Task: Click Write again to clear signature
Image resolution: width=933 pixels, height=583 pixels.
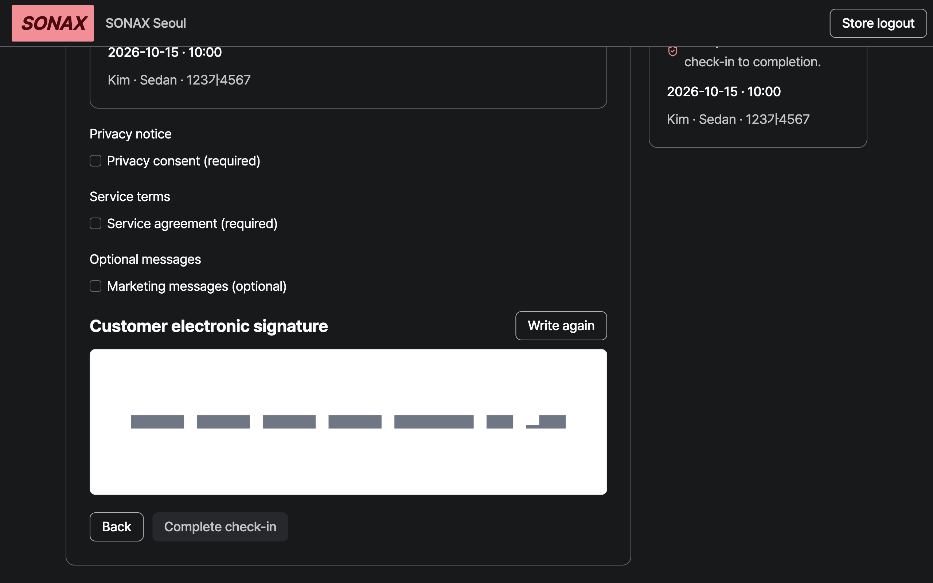Action: coord(561,326)
